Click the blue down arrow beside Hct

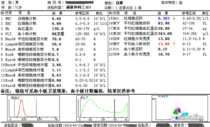[x=174, y=18]
